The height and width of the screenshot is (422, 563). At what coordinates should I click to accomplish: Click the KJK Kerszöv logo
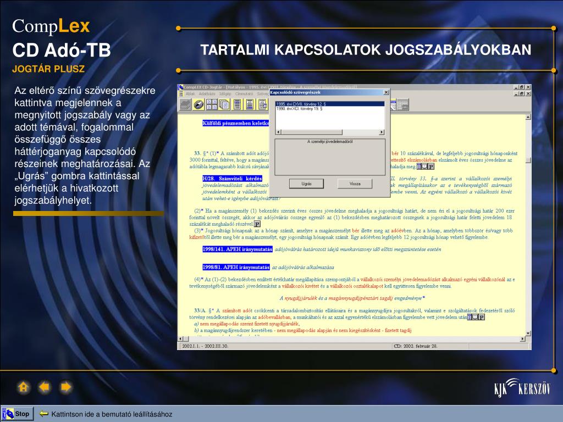point(522,387)
